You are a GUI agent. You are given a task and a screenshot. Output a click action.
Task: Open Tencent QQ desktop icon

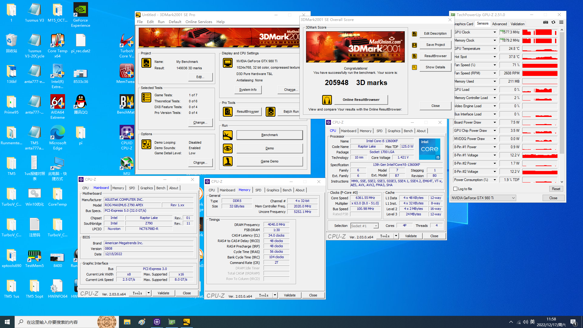click(x=80, y=104)
